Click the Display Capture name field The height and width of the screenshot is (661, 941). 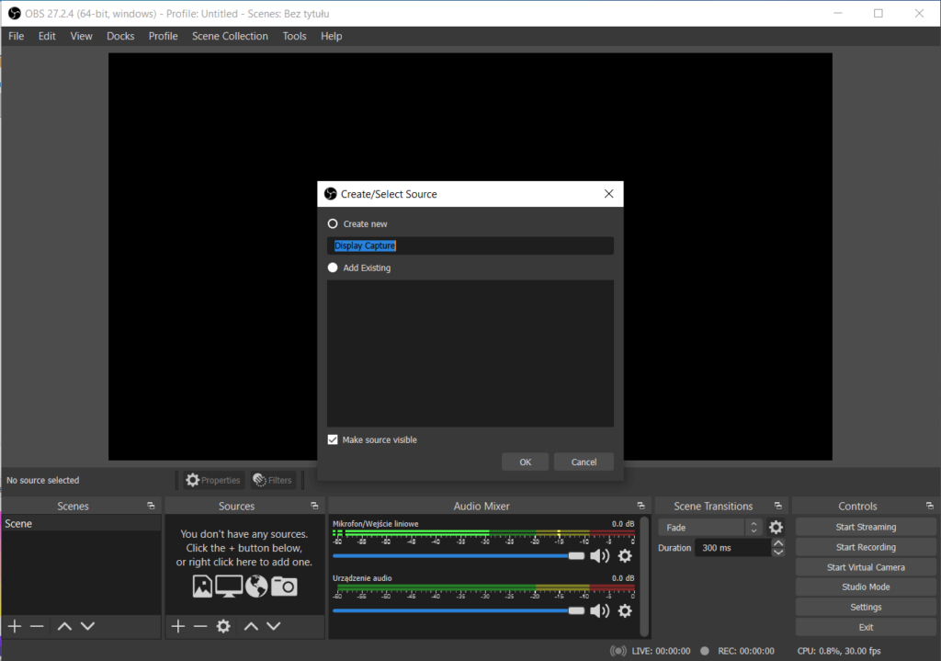(x=470, y=245)
